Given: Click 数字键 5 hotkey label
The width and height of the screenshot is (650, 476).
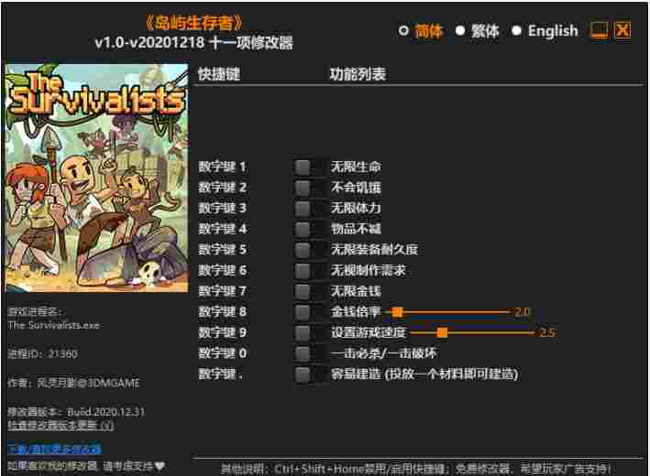Looking at the screenshot, I should pos(222,250).
